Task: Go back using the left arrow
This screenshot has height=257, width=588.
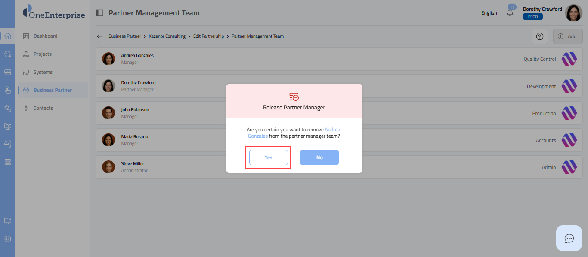Action: (x=99, y=36)
